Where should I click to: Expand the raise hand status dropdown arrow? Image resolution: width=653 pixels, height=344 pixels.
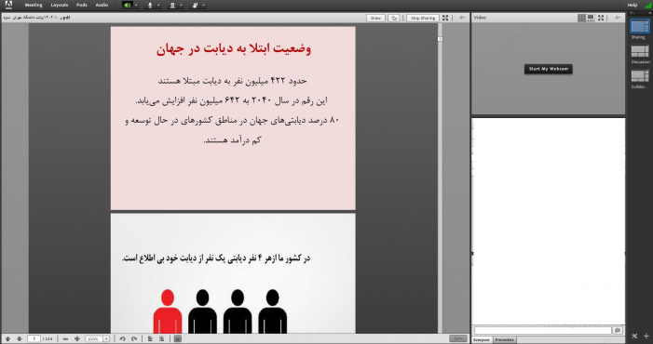204,6
